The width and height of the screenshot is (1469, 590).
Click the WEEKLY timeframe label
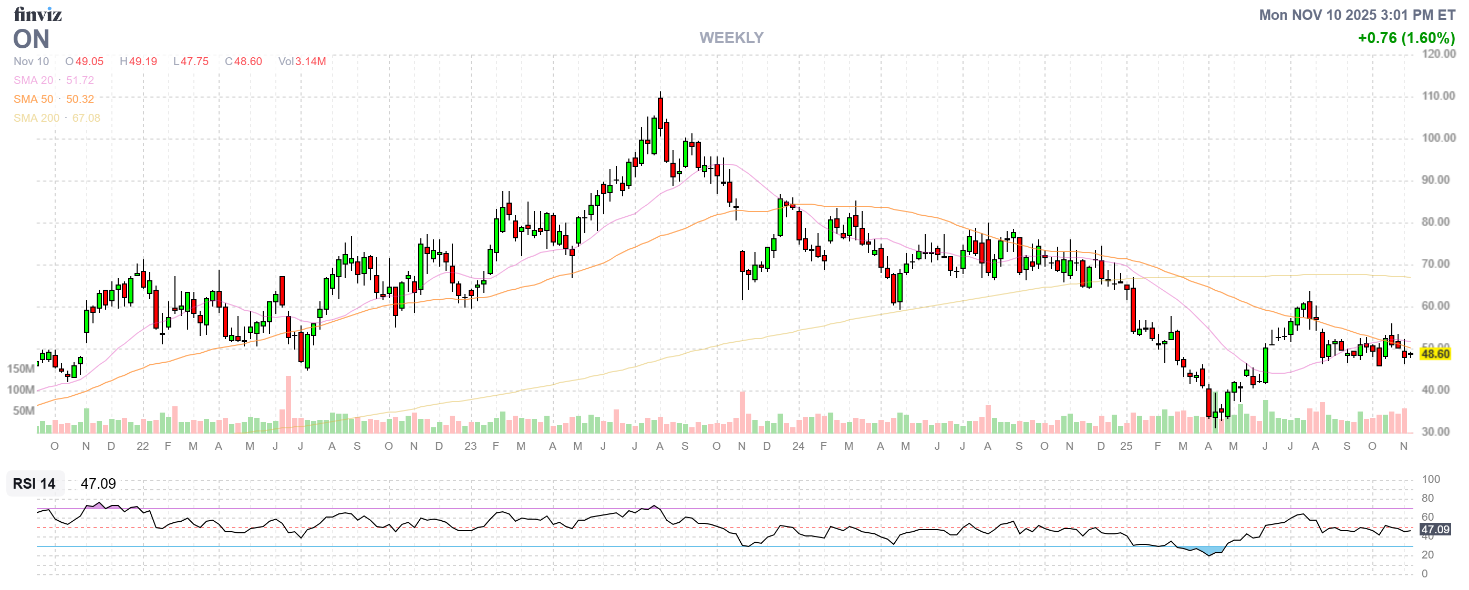click(x=731, y=38)
